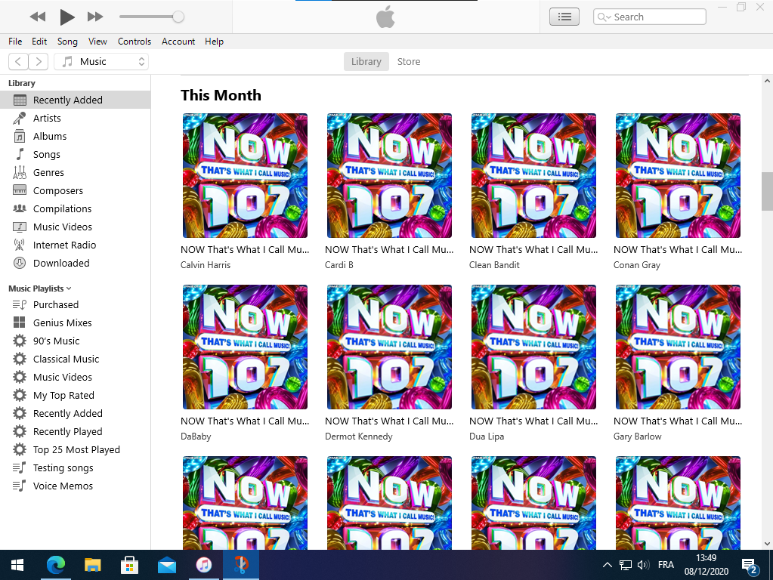Open the Purchased playlist icon
773x580 pixels.
coord(20,304)
